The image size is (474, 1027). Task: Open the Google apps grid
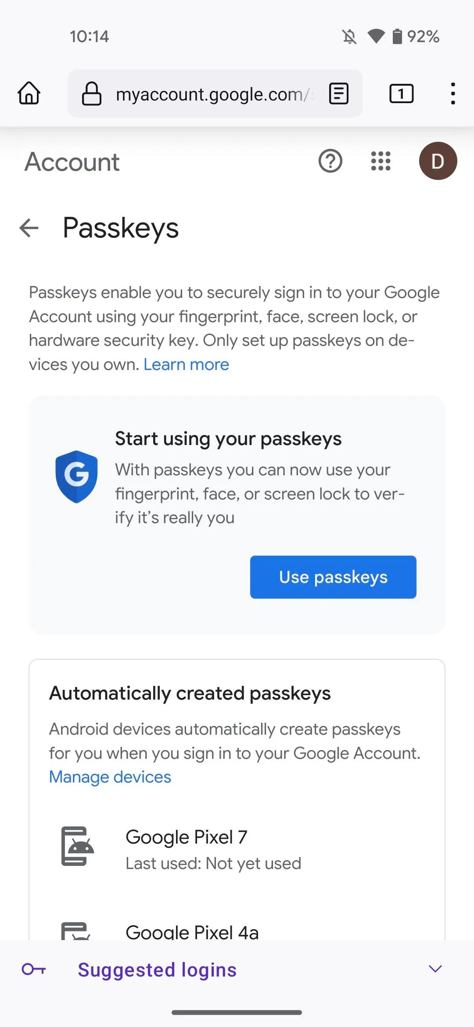[380, 162]
